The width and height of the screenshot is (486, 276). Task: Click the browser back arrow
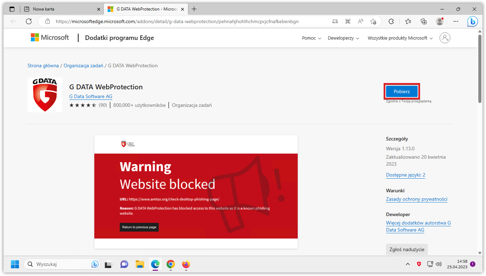[13, 21]
